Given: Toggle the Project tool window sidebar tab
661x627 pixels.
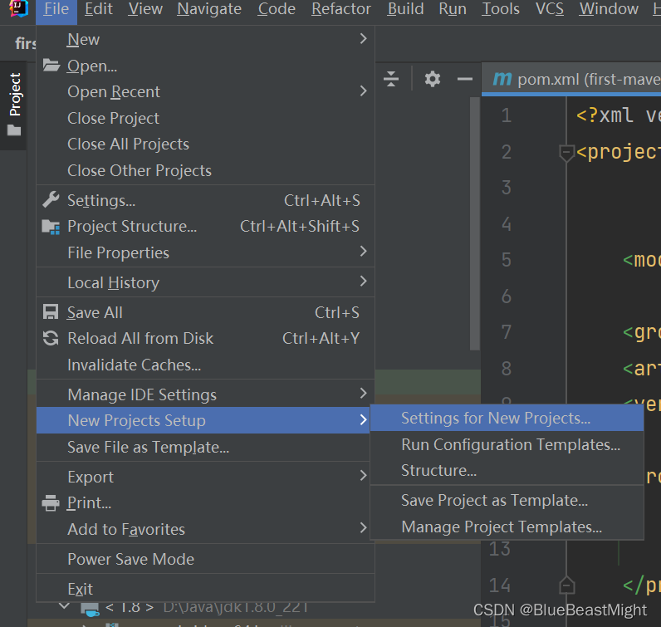Looking at the screenshot, I should pyautogui.click(x=14, y=105).
